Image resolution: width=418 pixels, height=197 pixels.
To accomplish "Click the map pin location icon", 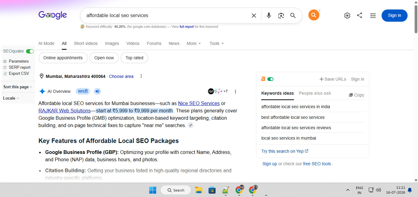I will [x=42, y=76].
